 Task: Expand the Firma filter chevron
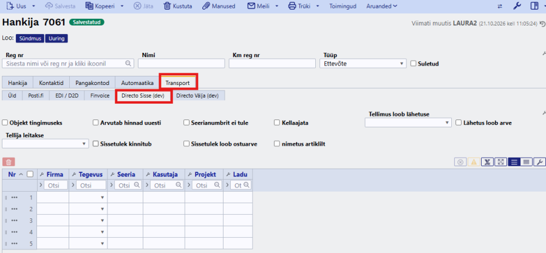coord(41,185)
